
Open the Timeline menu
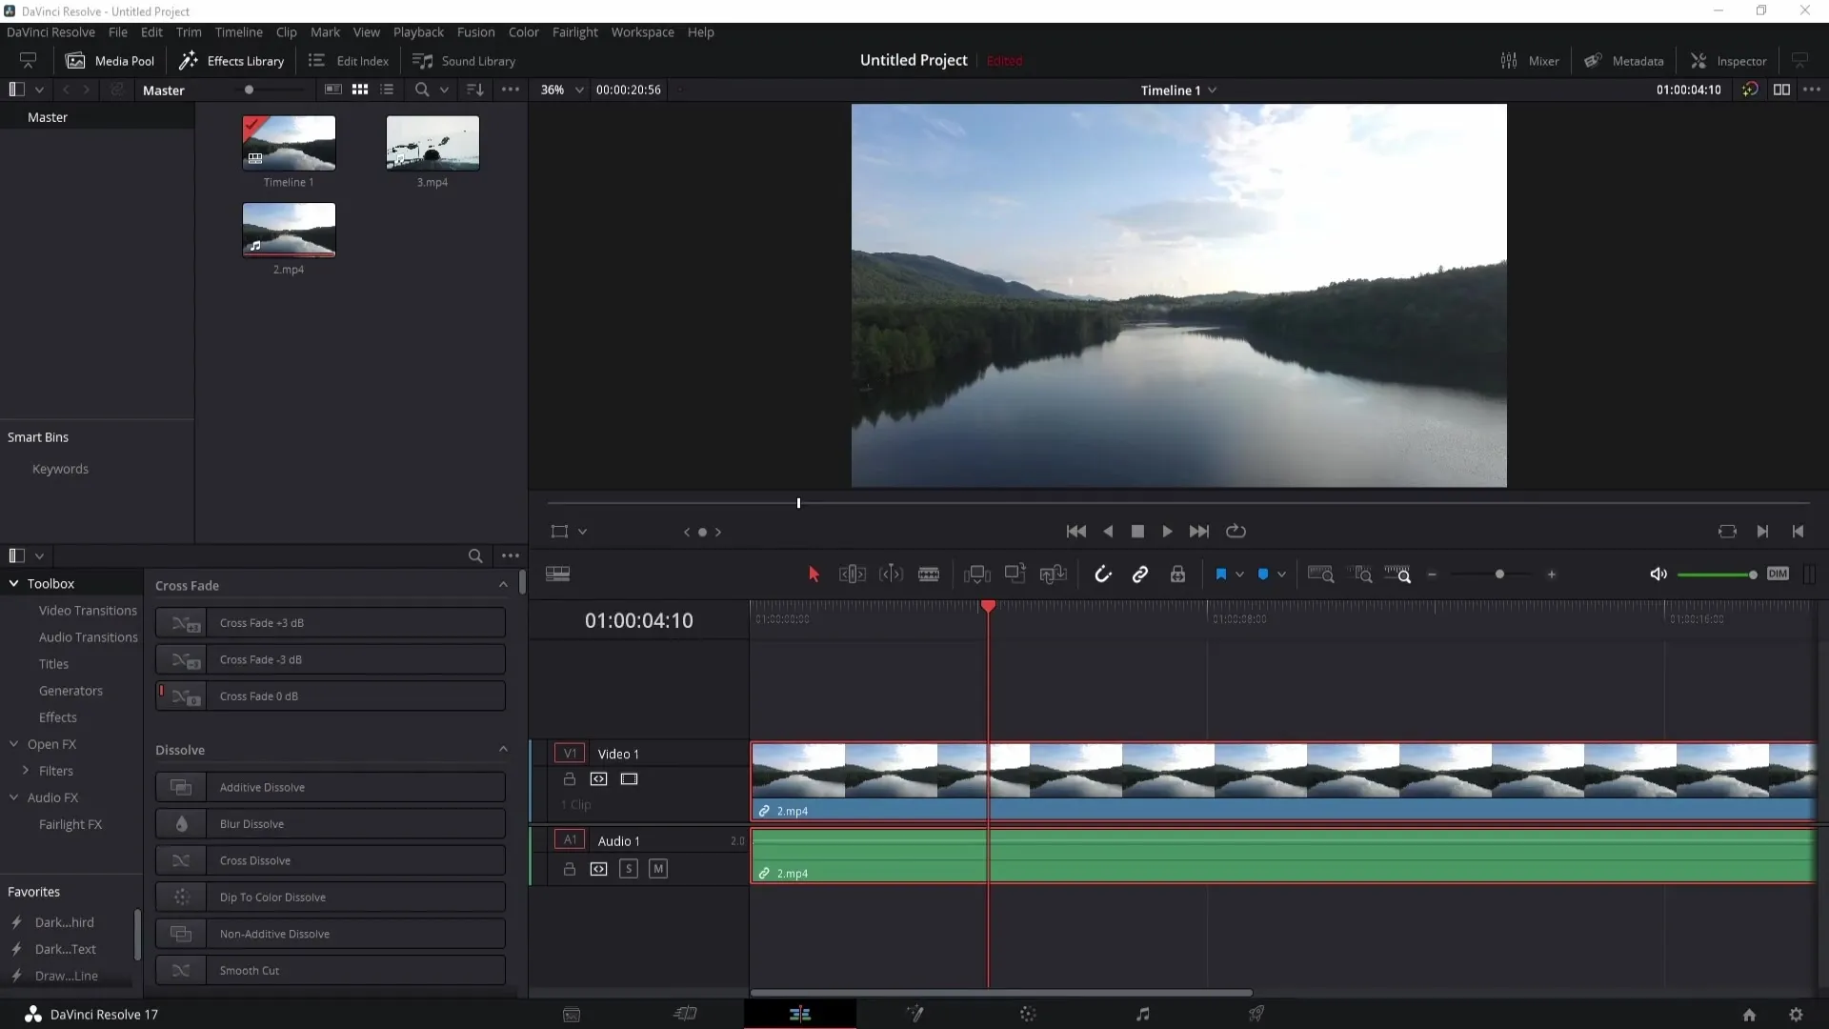tap(238, 31)
